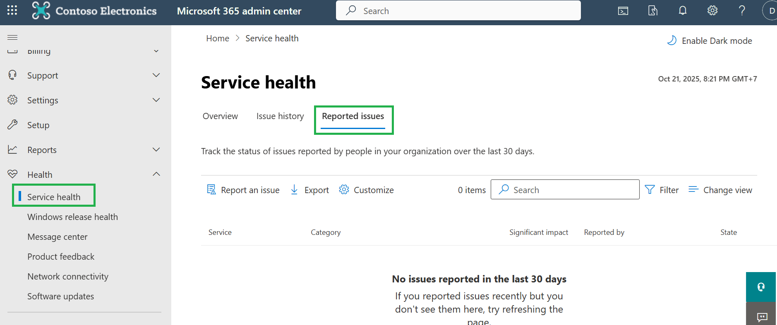Sort by Significant impact column header

click(x=539, y=232)
